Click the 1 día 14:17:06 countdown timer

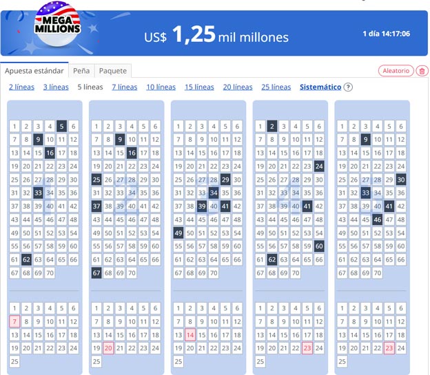pos(386,34)
